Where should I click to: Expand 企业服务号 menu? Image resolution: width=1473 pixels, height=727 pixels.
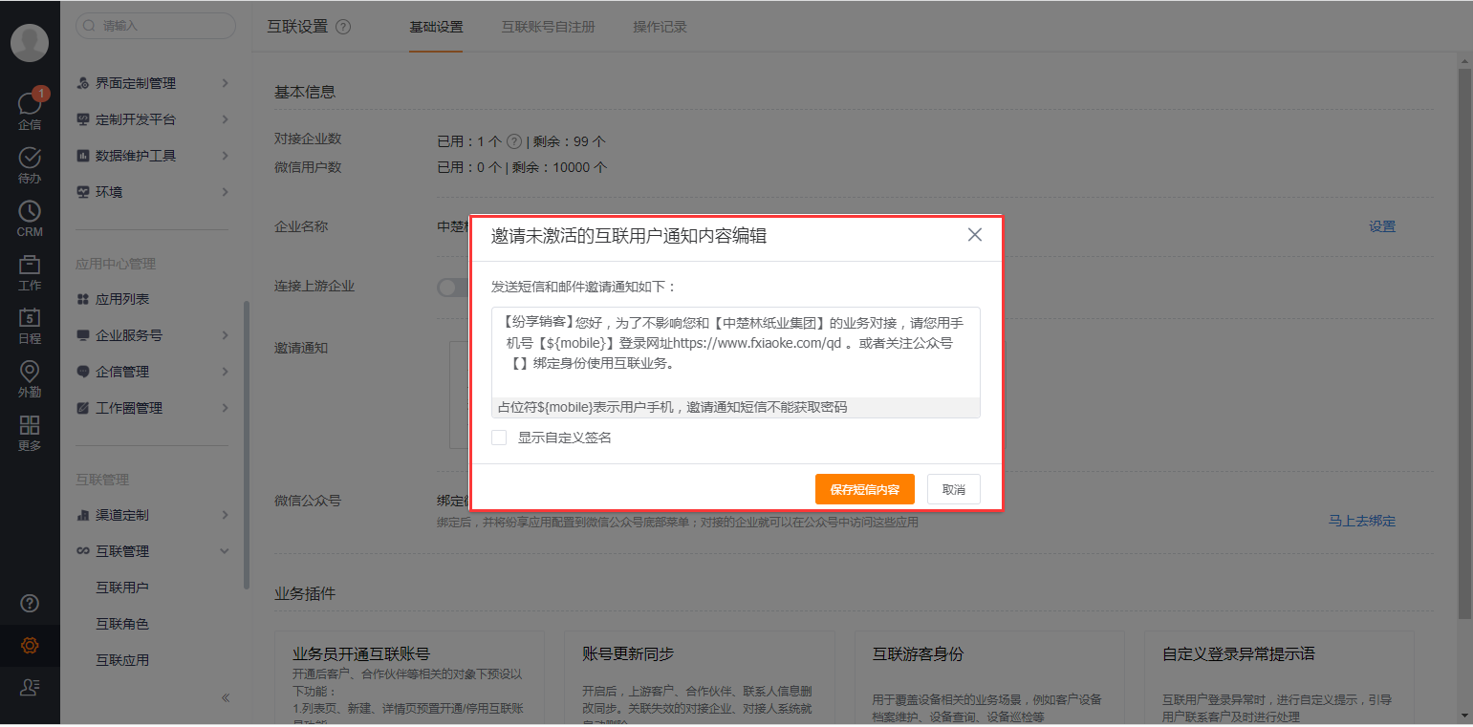click(x=153, y=335)
